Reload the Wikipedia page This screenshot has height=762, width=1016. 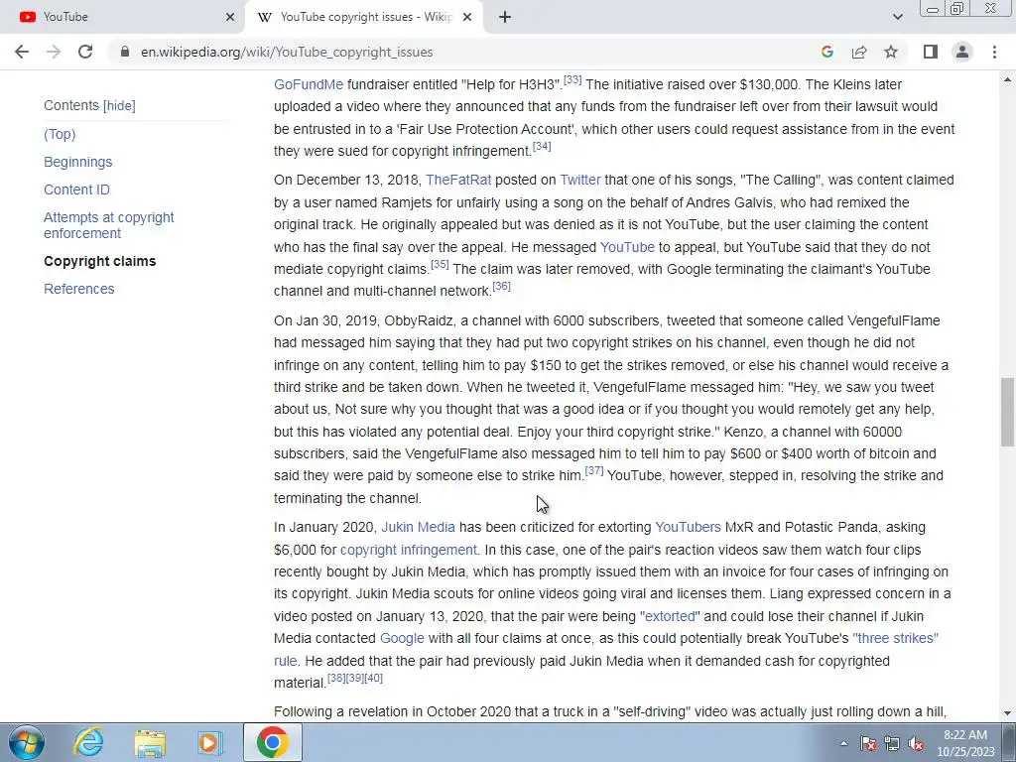pyautogui.click(x=85, y=52)
